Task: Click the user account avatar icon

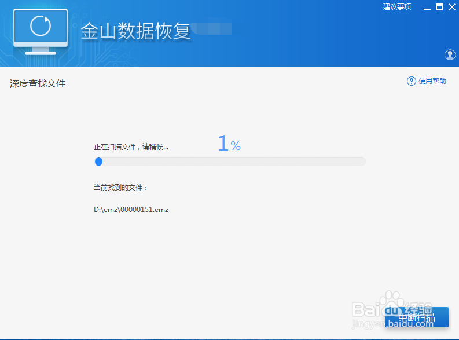Action: click(450, 54)
